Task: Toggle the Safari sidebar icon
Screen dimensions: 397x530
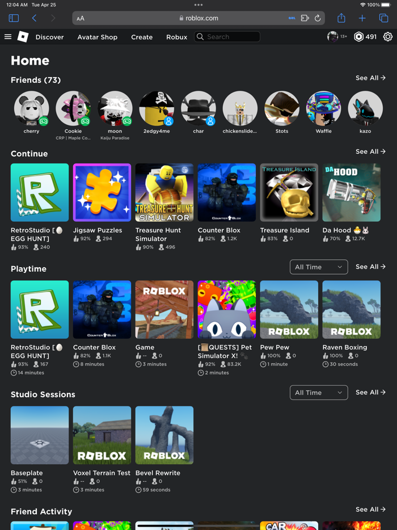Action: [x=14, y=18]
